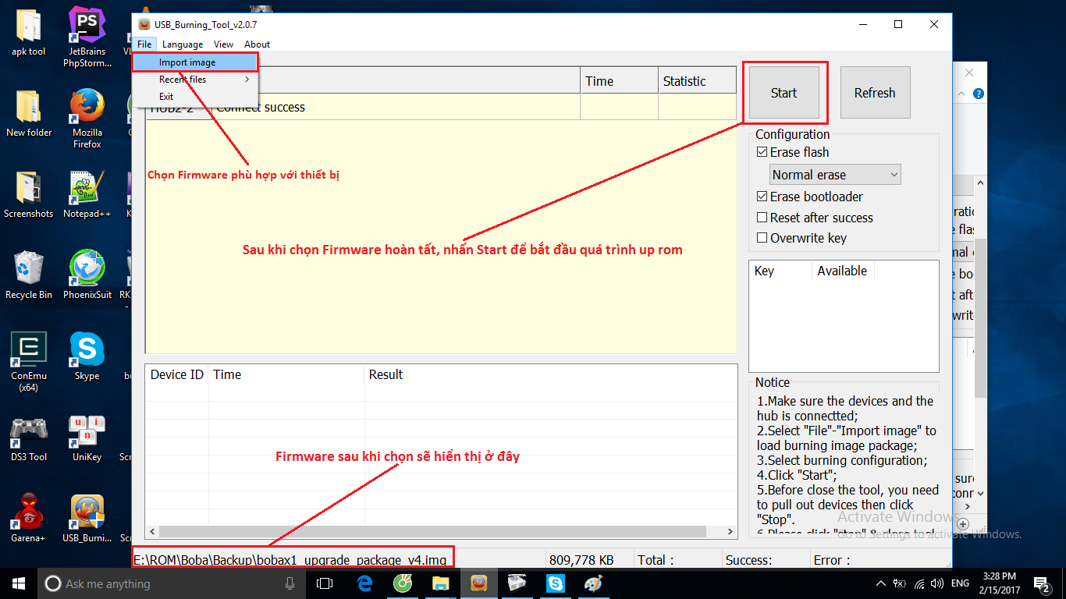The height and width of the screenshot is (599, 1066).
Task: Enable the Overwrite key checkbox
Action: click(762, 239)
